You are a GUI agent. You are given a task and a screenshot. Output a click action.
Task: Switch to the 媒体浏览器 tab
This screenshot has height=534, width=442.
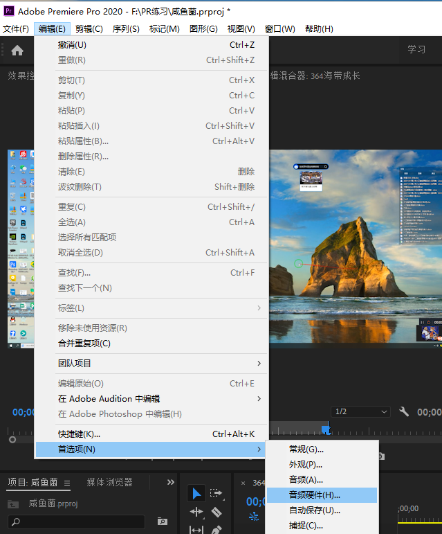109,482
